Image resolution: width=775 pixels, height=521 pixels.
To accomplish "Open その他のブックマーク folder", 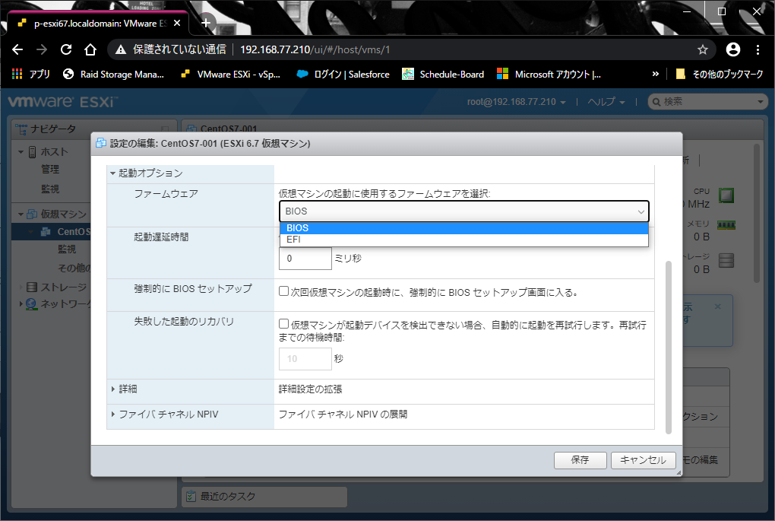I will (720, 75).
